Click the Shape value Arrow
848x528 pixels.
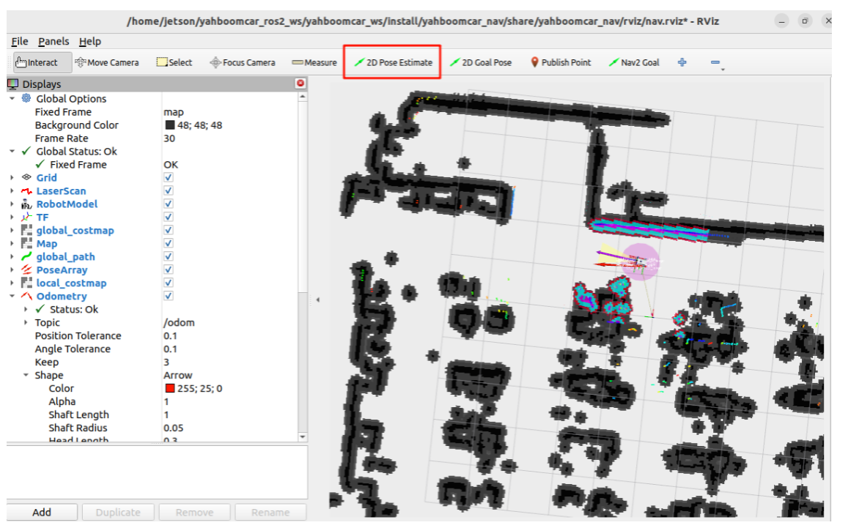178,375
